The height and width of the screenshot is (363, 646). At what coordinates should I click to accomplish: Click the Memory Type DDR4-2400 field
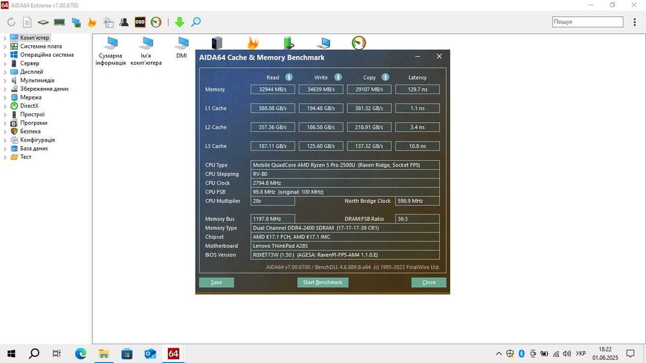[345, 228]
